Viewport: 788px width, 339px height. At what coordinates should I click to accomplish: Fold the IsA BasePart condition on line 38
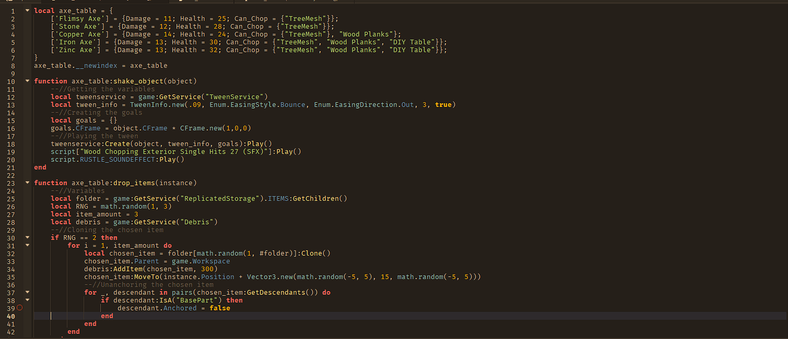27,300
